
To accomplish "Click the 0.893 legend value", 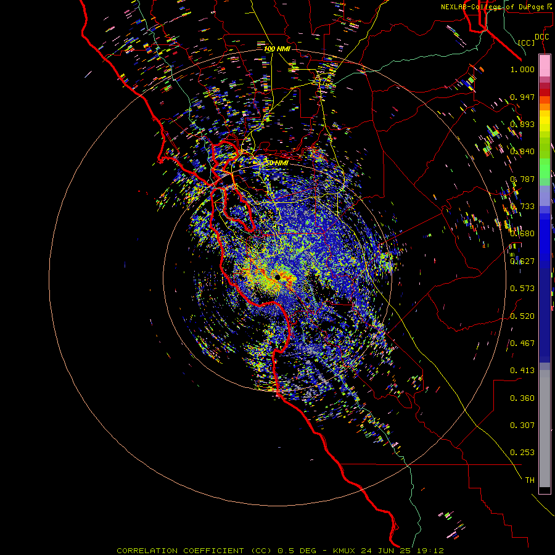I will (522, 124).
